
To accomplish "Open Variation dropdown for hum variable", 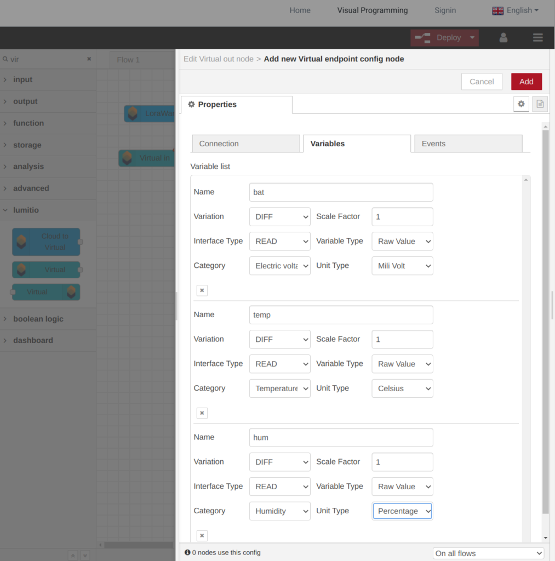I will coord(280,462).
